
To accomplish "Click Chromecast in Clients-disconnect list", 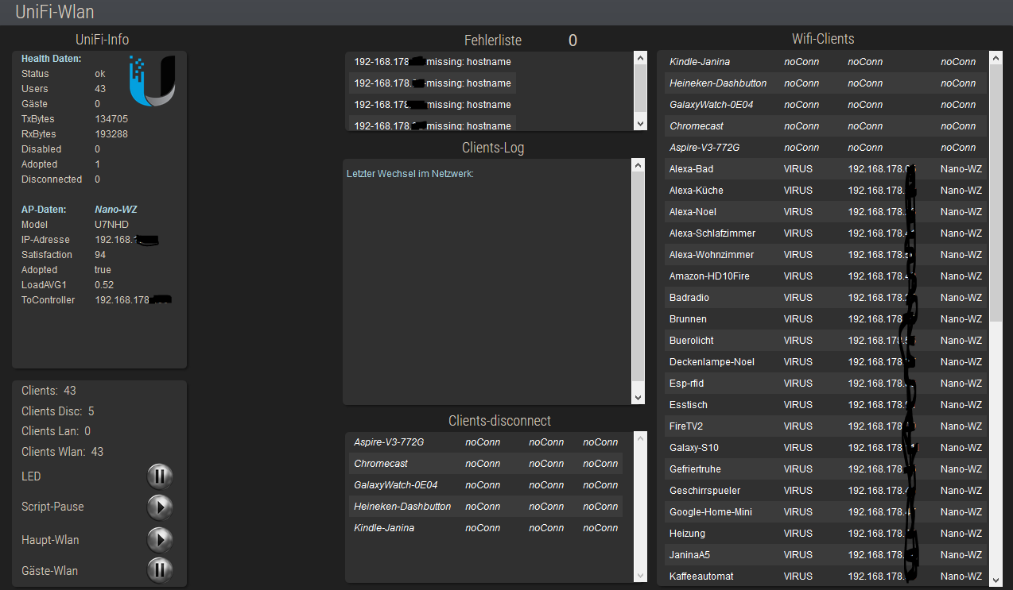I will pyautogui.click(x=487, y=464).
